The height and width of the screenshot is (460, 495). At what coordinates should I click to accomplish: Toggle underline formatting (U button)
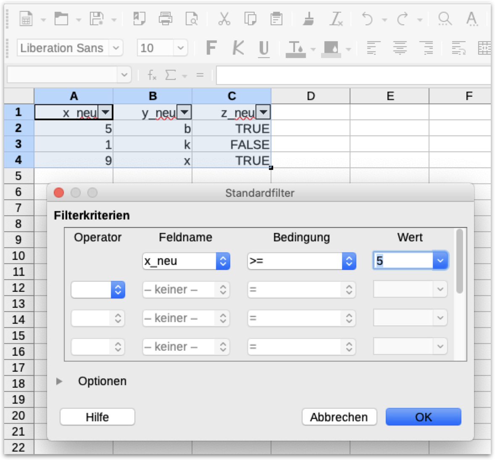(x=264, y=48)
